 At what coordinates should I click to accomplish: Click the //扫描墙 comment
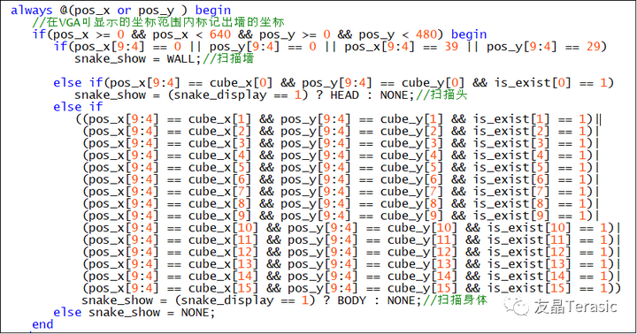(228, 58)
